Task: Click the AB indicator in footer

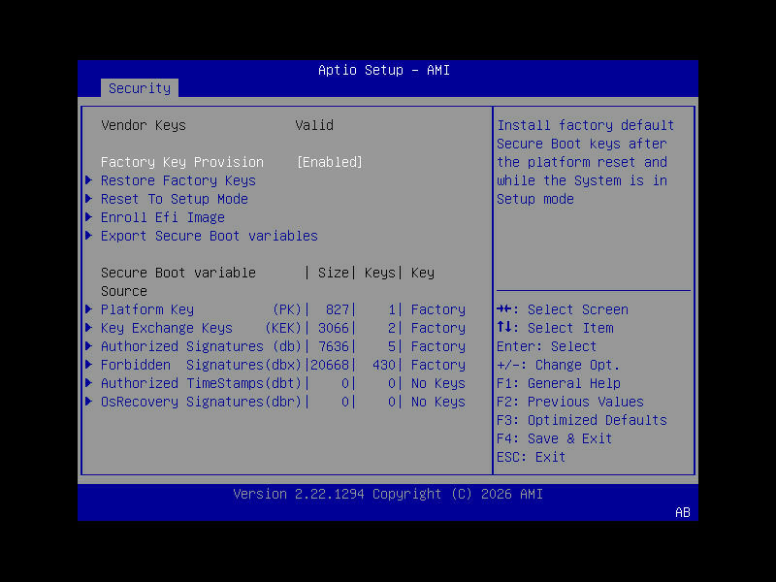Action: 683,512
